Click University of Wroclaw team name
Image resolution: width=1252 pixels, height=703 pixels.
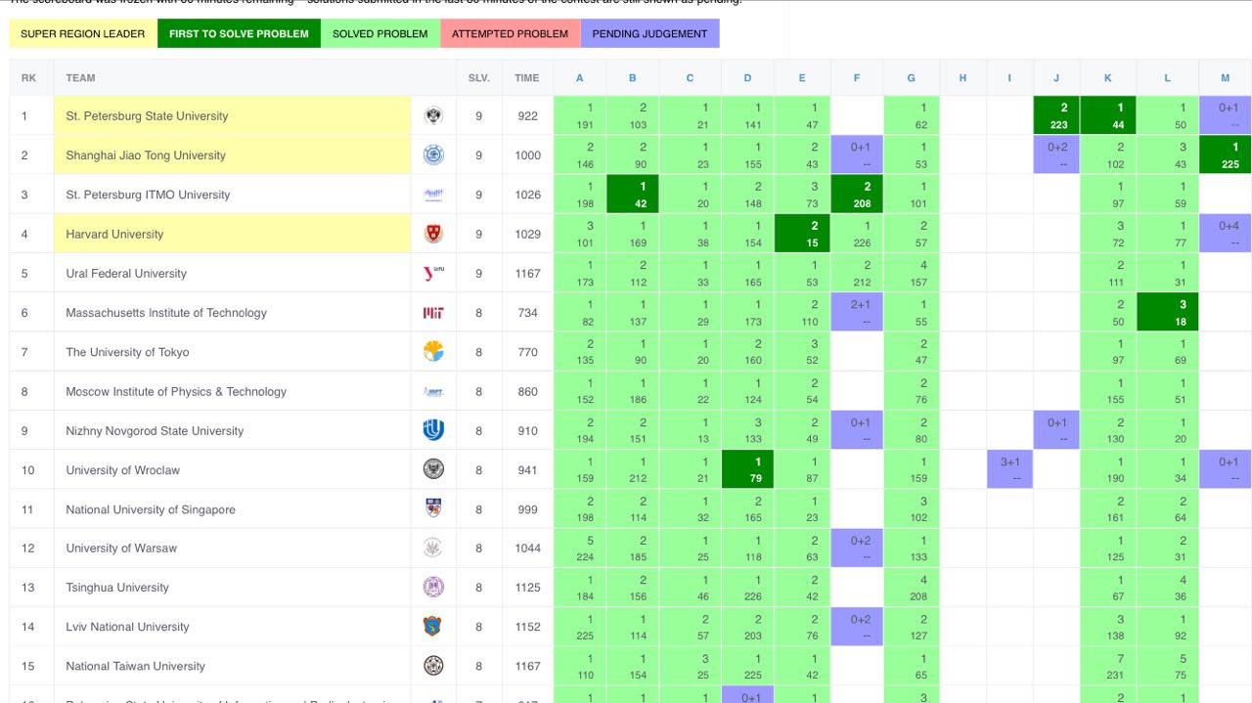(x=123, y=469)
